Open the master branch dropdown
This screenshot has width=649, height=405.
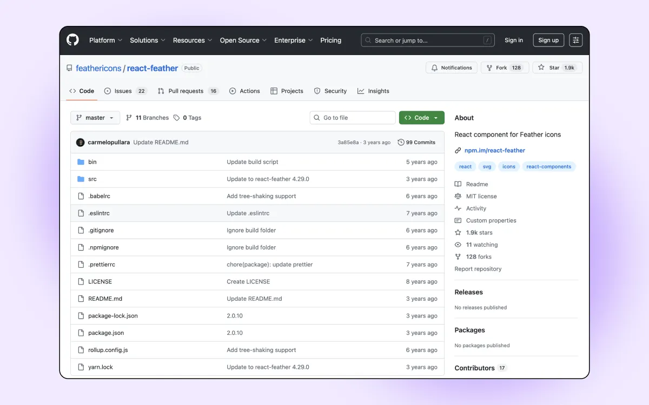tap(95, 117)
